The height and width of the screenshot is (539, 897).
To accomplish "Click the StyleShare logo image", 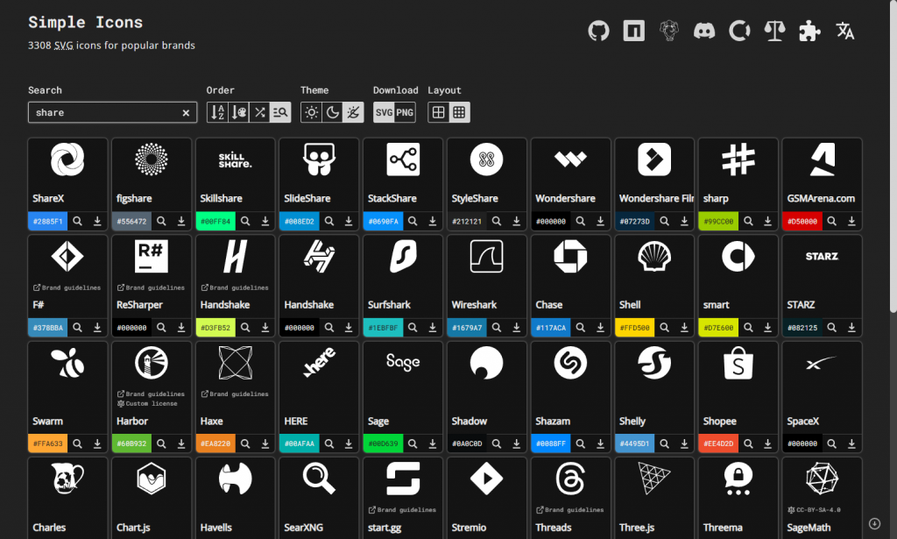I will (486, 159).
